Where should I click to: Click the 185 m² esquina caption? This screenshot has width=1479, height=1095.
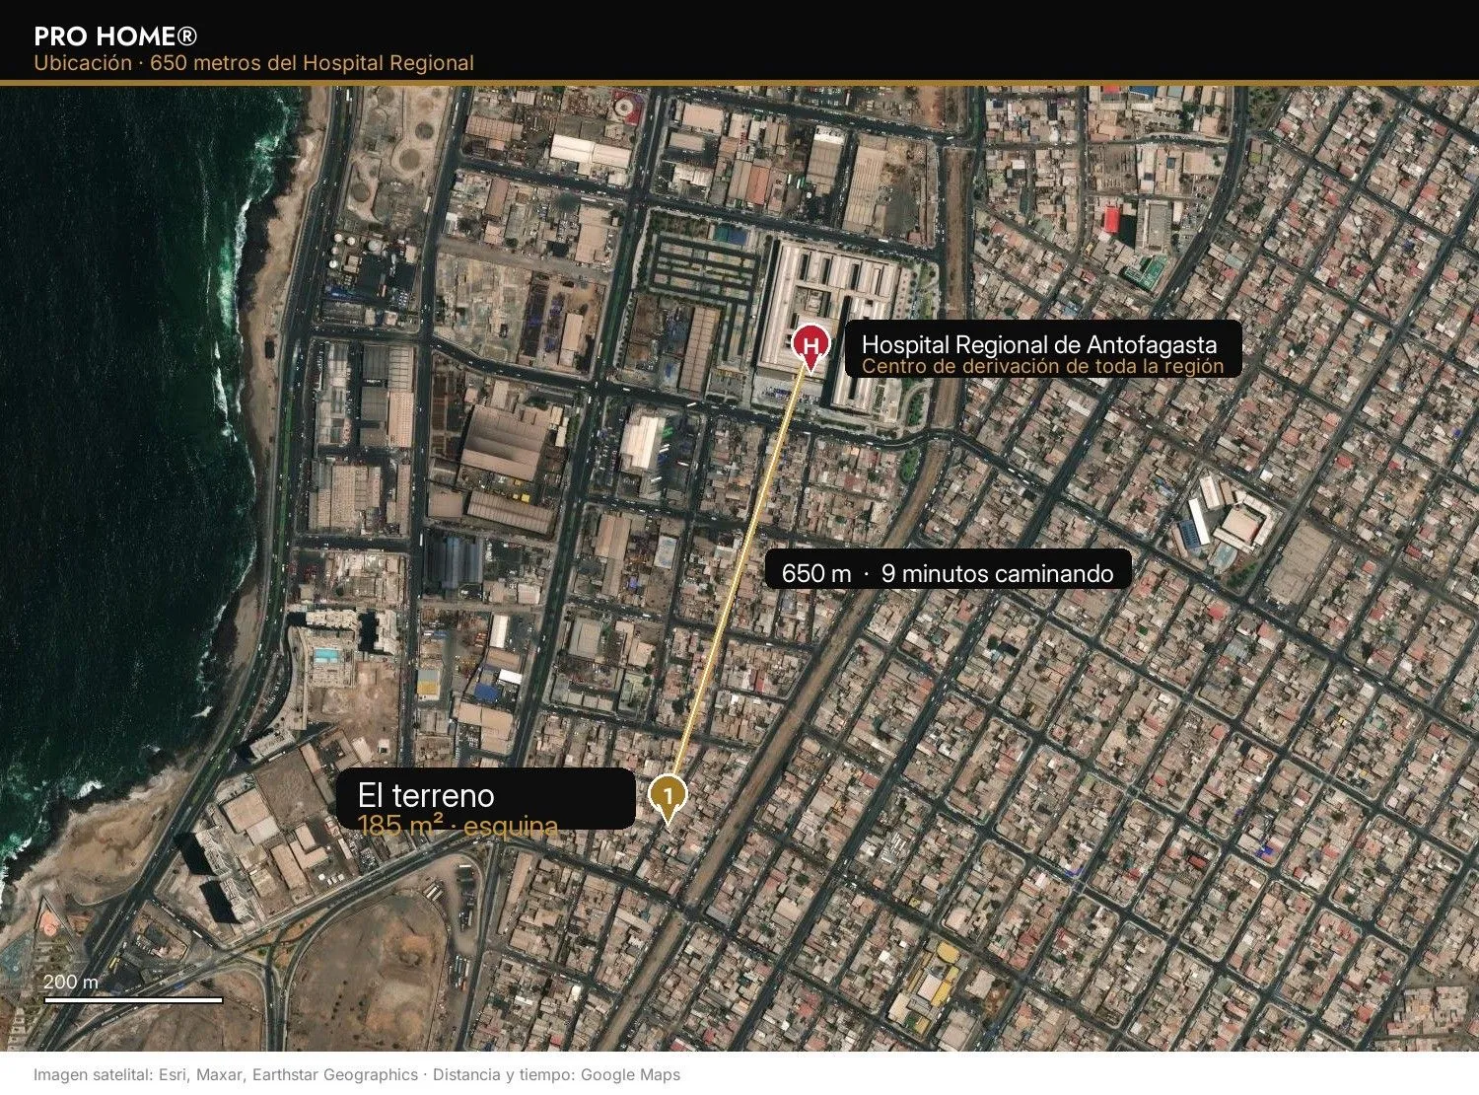458,826
